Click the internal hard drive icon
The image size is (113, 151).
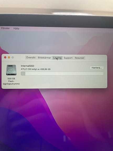(x=11, y=70)
